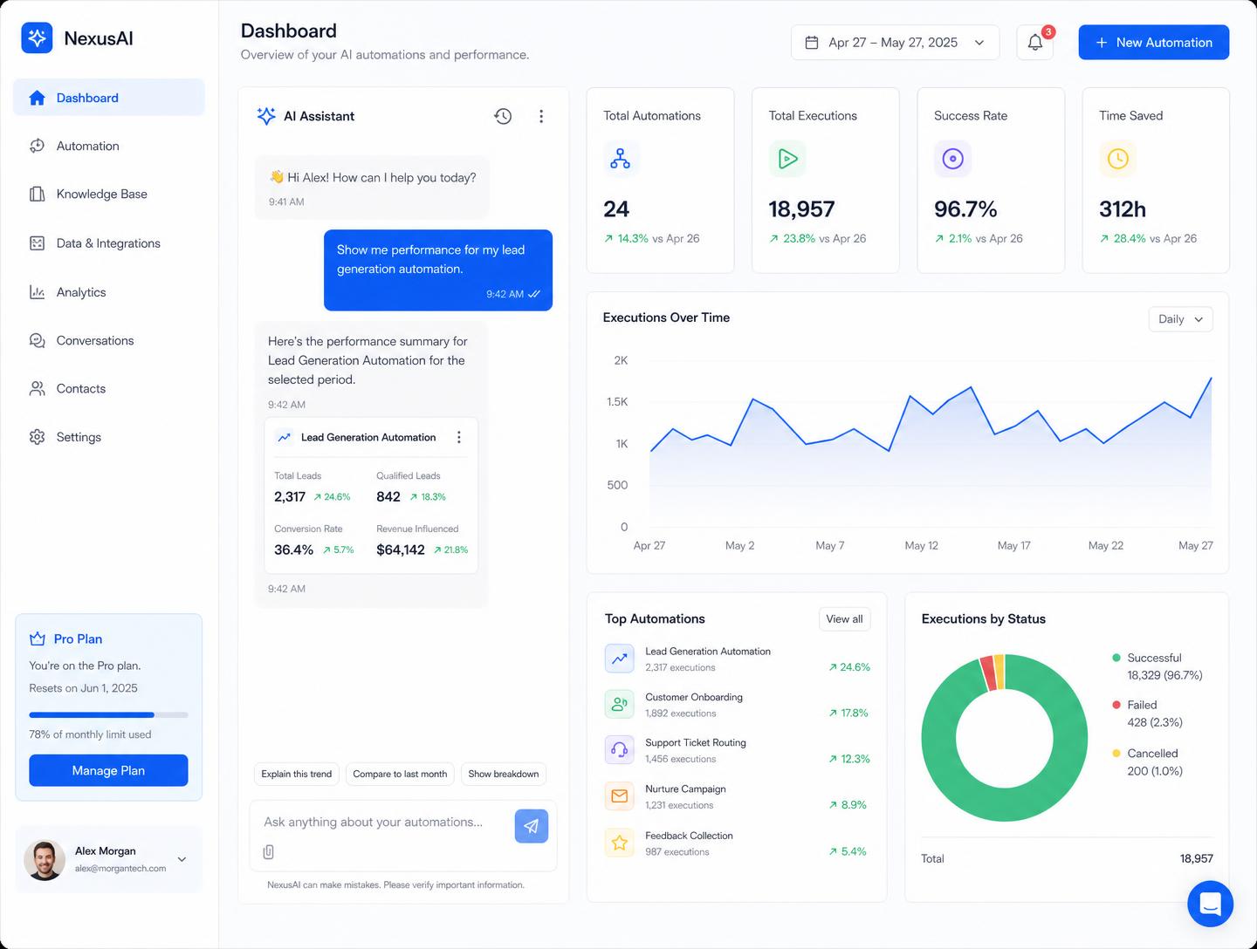Click the send message paper-plane button
1257x949 pixels.
pyautogui.click(x=532, y=826)
